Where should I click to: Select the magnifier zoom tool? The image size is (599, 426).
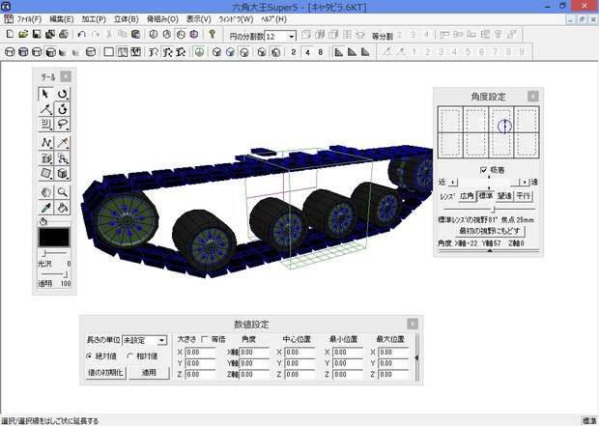point(63,192)
